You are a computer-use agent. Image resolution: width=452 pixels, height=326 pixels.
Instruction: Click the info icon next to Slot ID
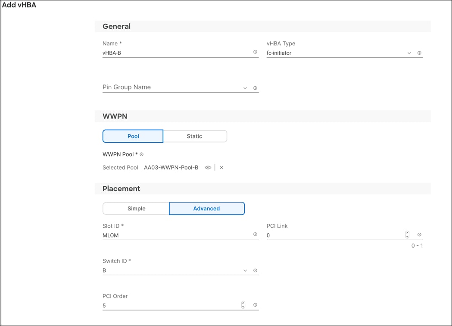point(255,234)
